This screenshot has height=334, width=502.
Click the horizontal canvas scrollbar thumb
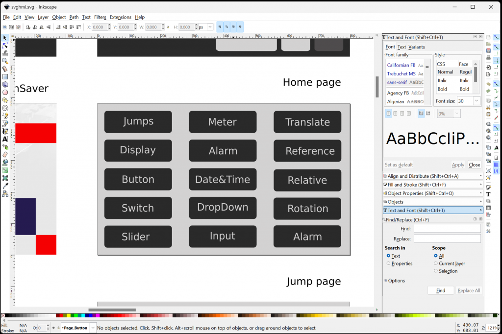coord(112,310)
